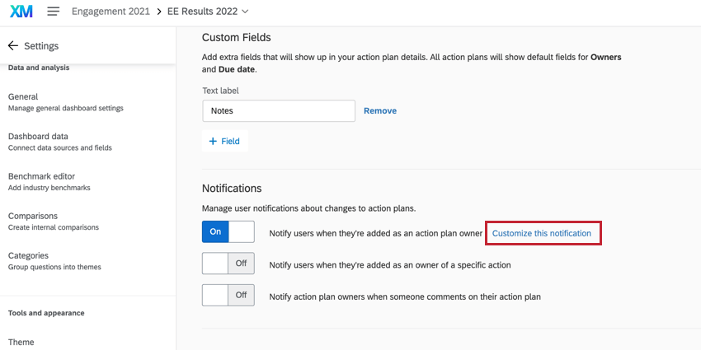Enable the specific action owner notification
Image resolution: width=701 pixels, height=350 pixels.
[x=228, y=264]
